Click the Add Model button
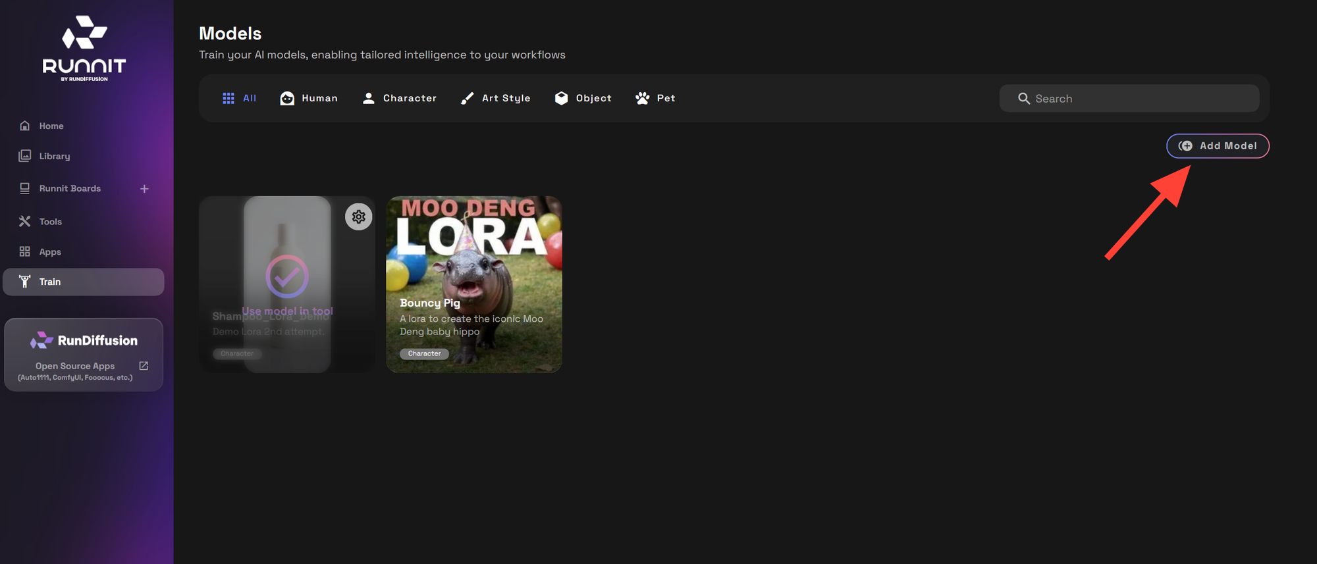The height and width of the screenshot is (564, 1317). click(x=1218, y=146)
